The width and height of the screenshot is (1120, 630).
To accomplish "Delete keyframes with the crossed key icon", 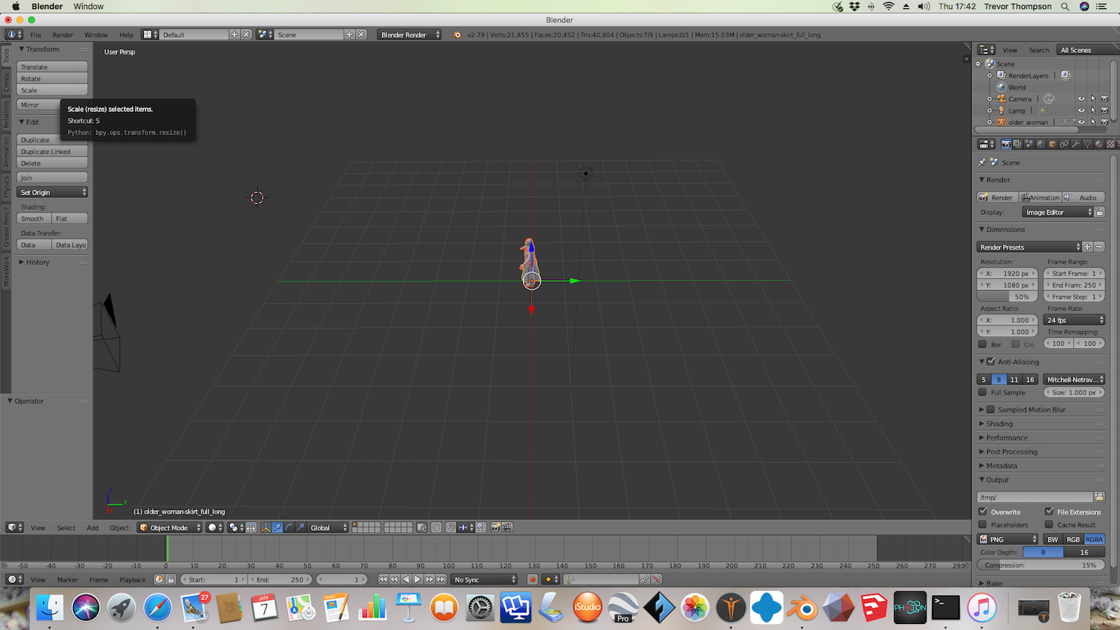I will (656, 579).
